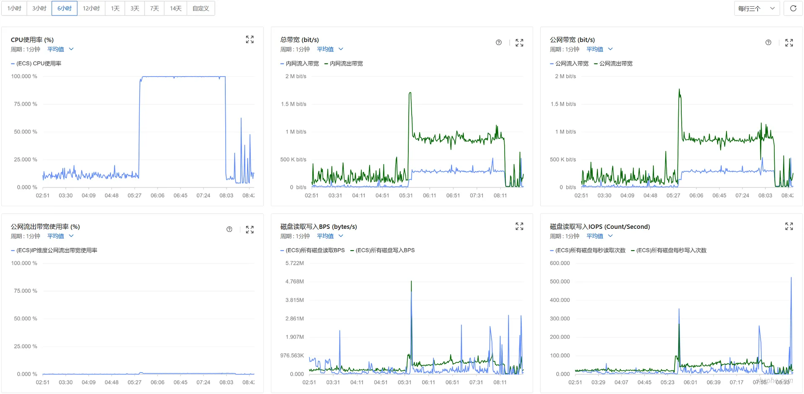Toggle the (ECS) CPU使用率 legend color marker
Viewport: 804px width, 394px height.
(13, 64)
